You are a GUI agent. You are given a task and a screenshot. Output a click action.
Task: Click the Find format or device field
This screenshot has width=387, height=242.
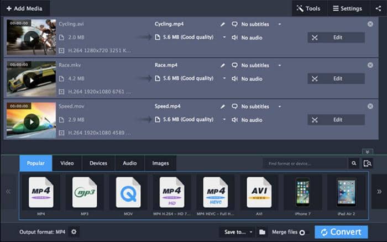click(x=305, y=164)
